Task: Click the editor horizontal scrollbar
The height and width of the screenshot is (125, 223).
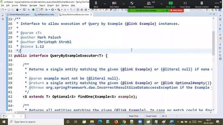Action: (91, 112)
